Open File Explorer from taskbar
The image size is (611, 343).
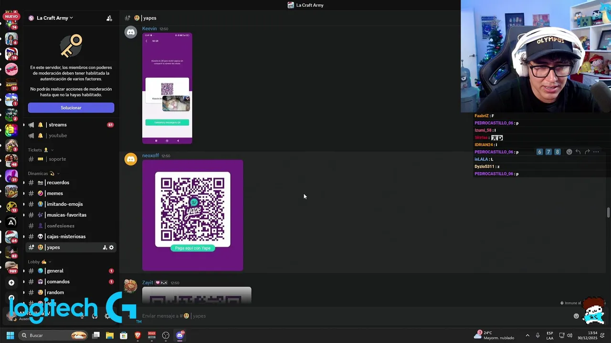tap(110, 335)
